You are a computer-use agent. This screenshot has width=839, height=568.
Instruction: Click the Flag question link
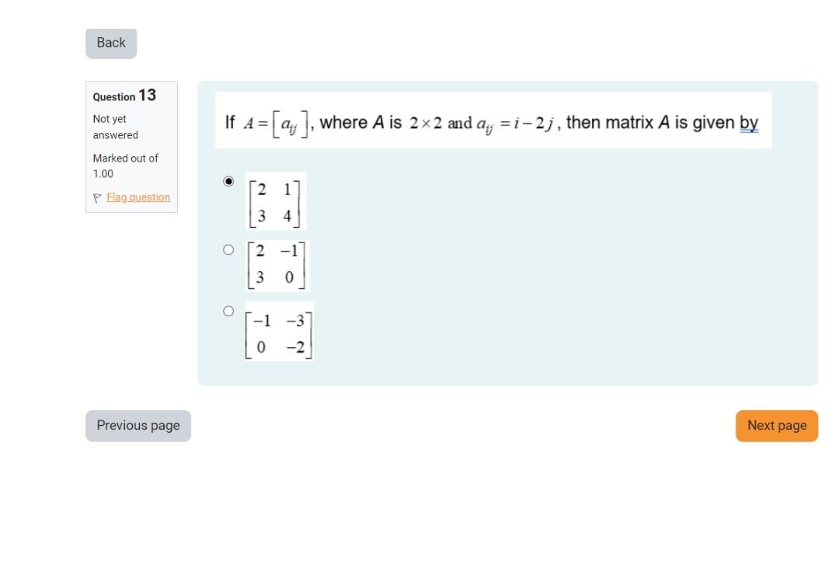138,197
